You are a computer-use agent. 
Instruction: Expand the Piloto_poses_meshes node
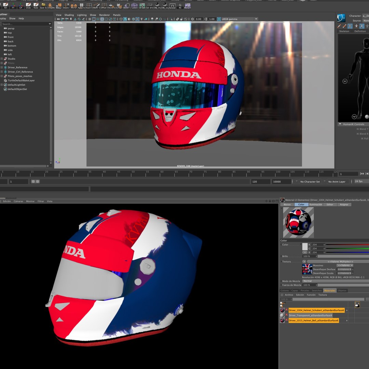tap(2, 76)
